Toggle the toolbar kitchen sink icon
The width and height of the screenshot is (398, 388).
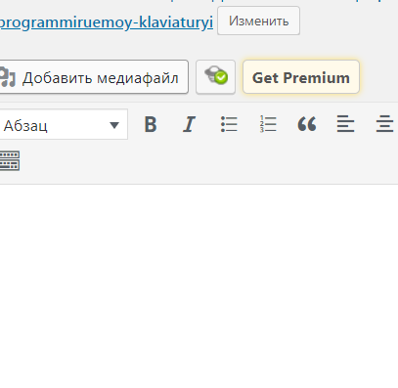(10, 160)
